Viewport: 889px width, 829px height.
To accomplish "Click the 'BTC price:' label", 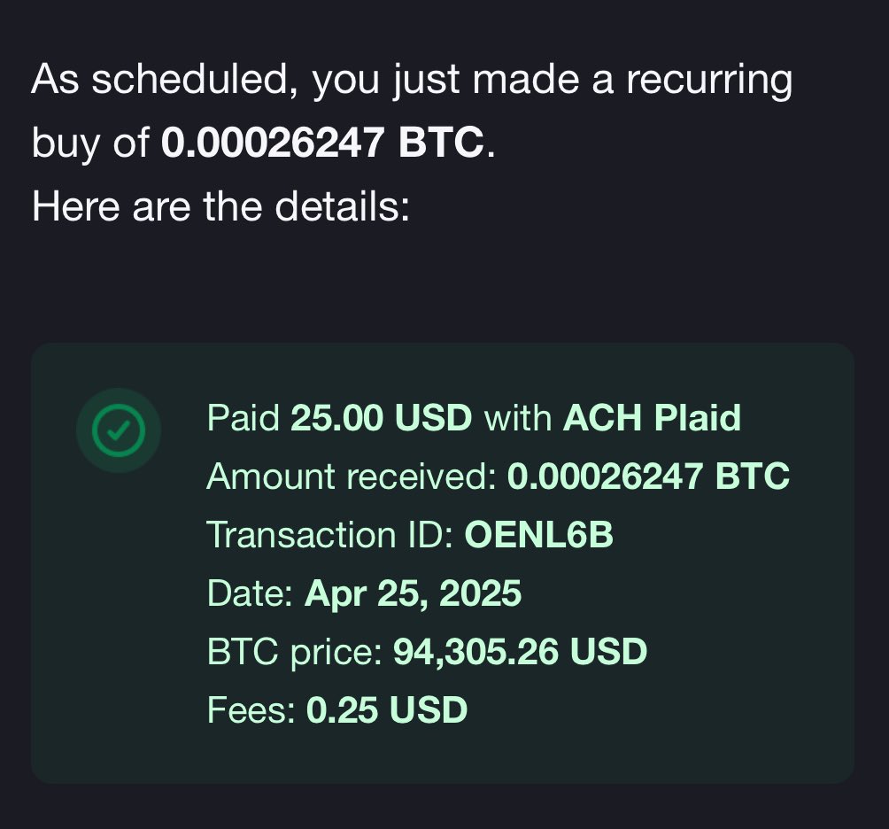I will click(295, 652).
